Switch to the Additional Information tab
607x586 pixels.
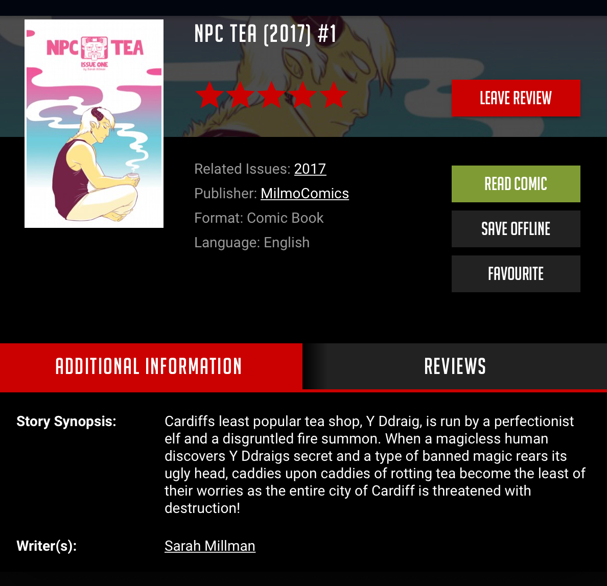point(151,366)
